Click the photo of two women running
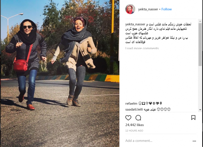The width and height of the screenshot is (203, 147). click(x=60, y=73)
